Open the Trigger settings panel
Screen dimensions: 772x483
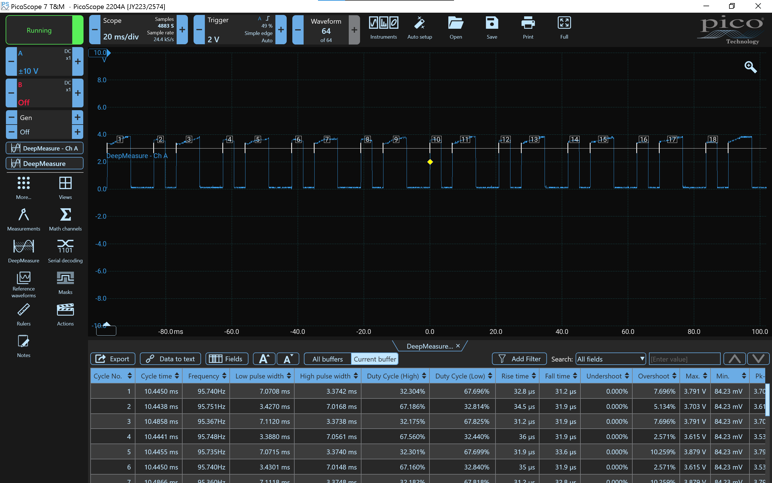pyautogui.click(x=240, y=30)
